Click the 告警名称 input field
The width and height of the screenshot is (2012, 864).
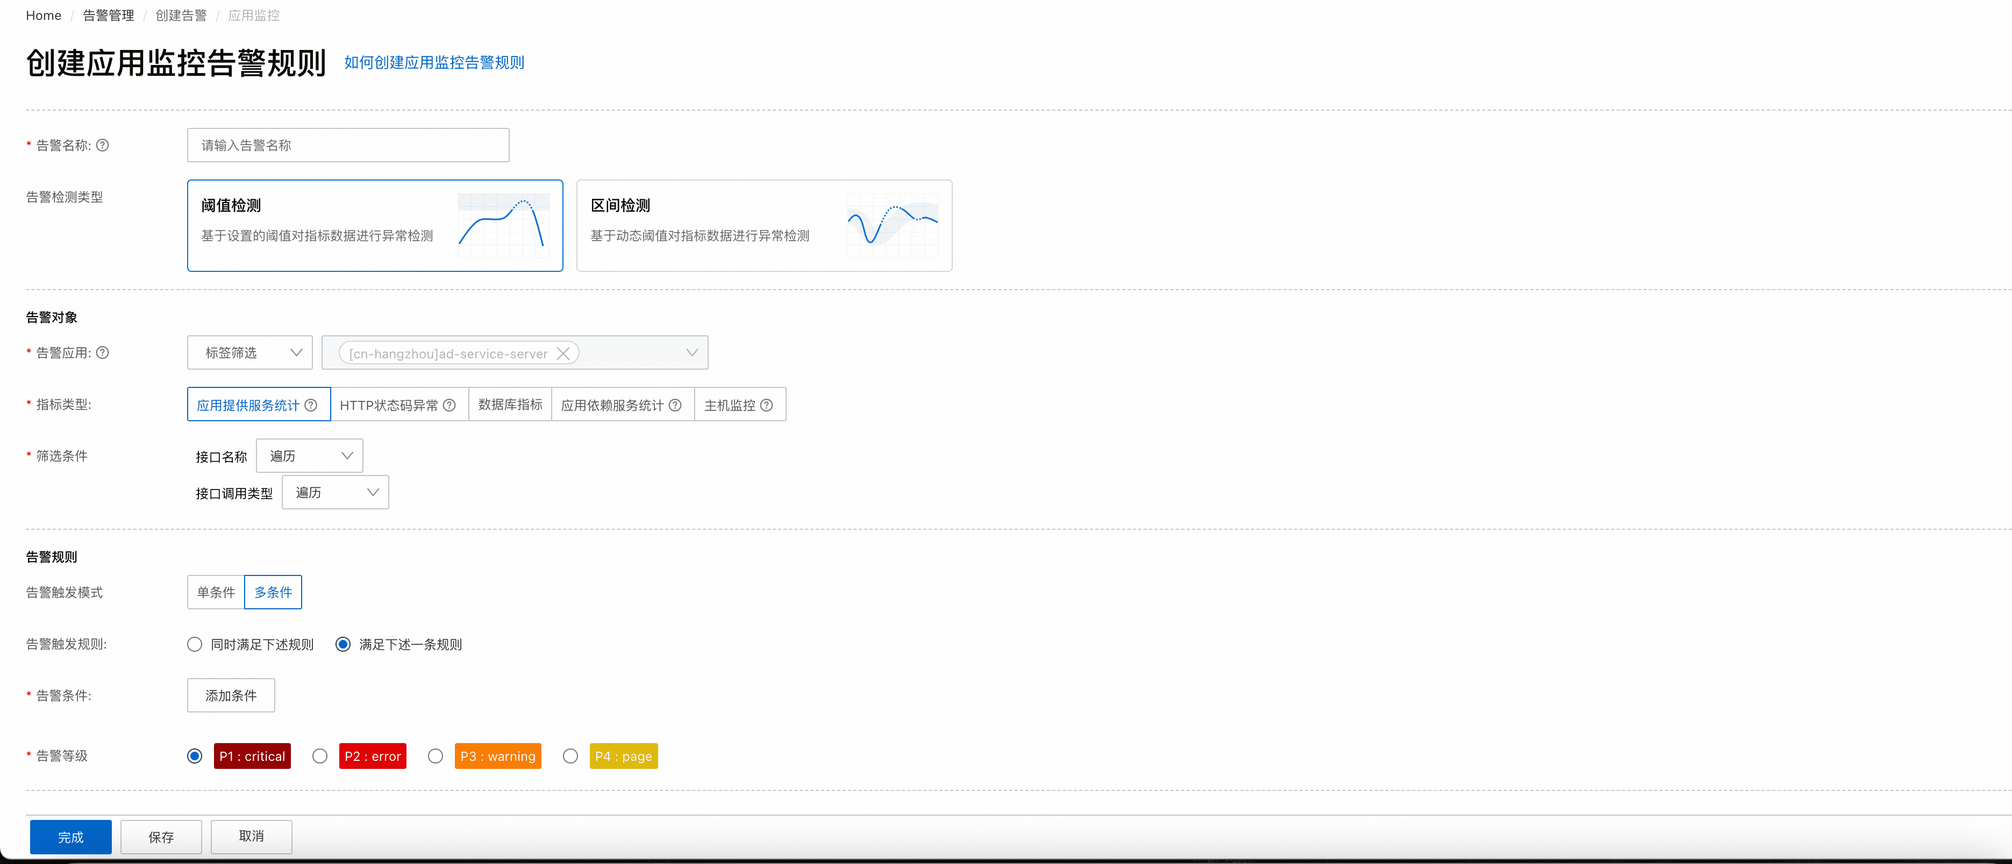point(347,145)
